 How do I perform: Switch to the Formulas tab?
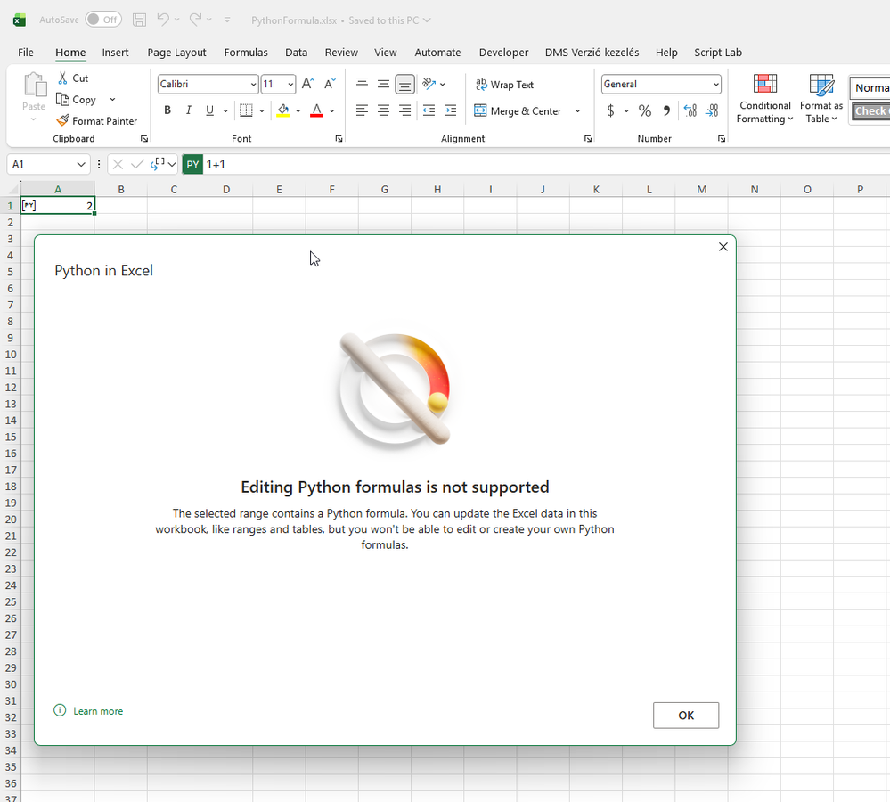point(246,53)
